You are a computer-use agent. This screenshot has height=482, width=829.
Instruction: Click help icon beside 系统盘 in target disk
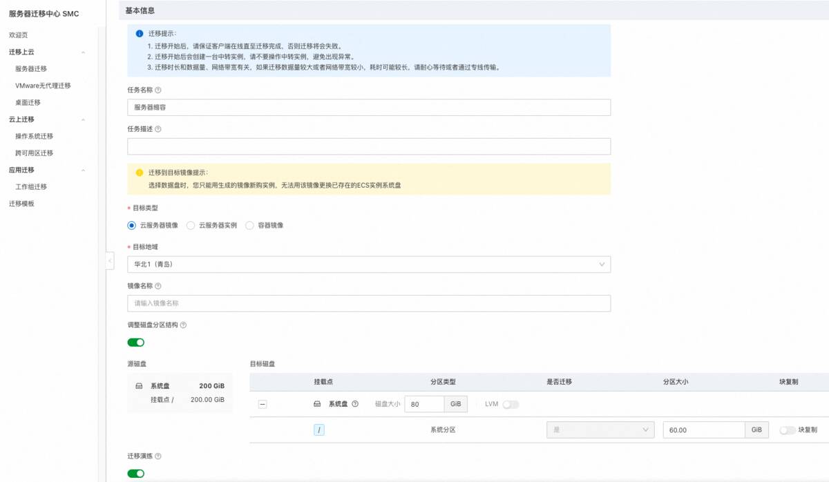point(355,405)
